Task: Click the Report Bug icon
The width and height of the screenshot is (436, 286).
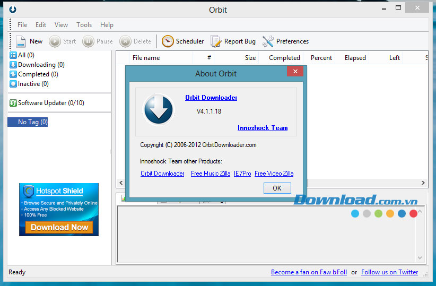Action: click(x=216, y=41)
